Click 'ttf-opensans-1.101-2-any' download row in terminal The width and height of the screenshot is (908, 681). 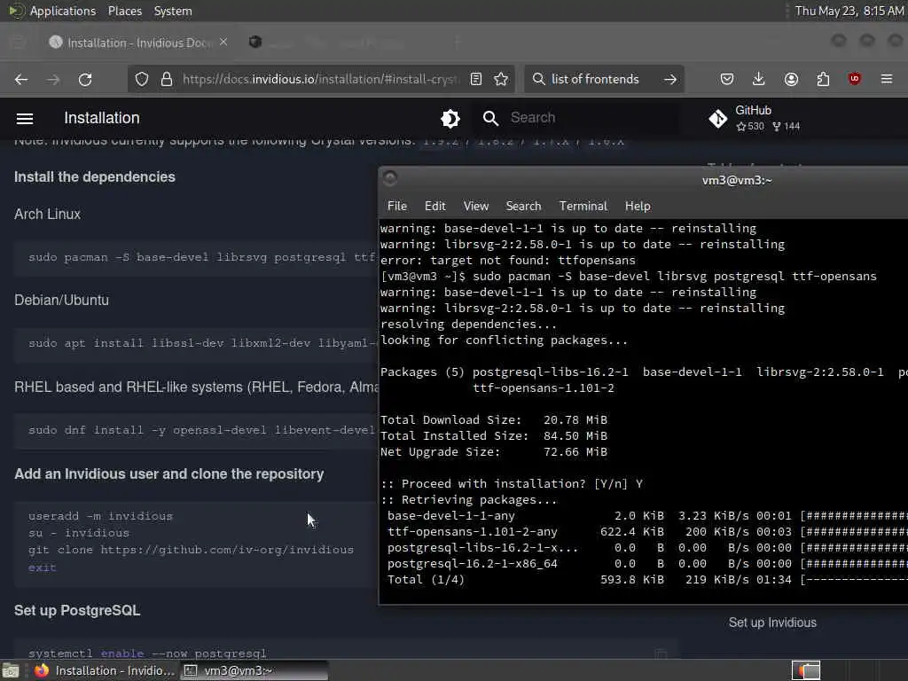pos(644,532)
